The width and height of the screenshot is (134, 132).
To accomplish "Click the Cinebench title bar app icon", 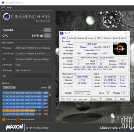I will (x=3, y=3).
